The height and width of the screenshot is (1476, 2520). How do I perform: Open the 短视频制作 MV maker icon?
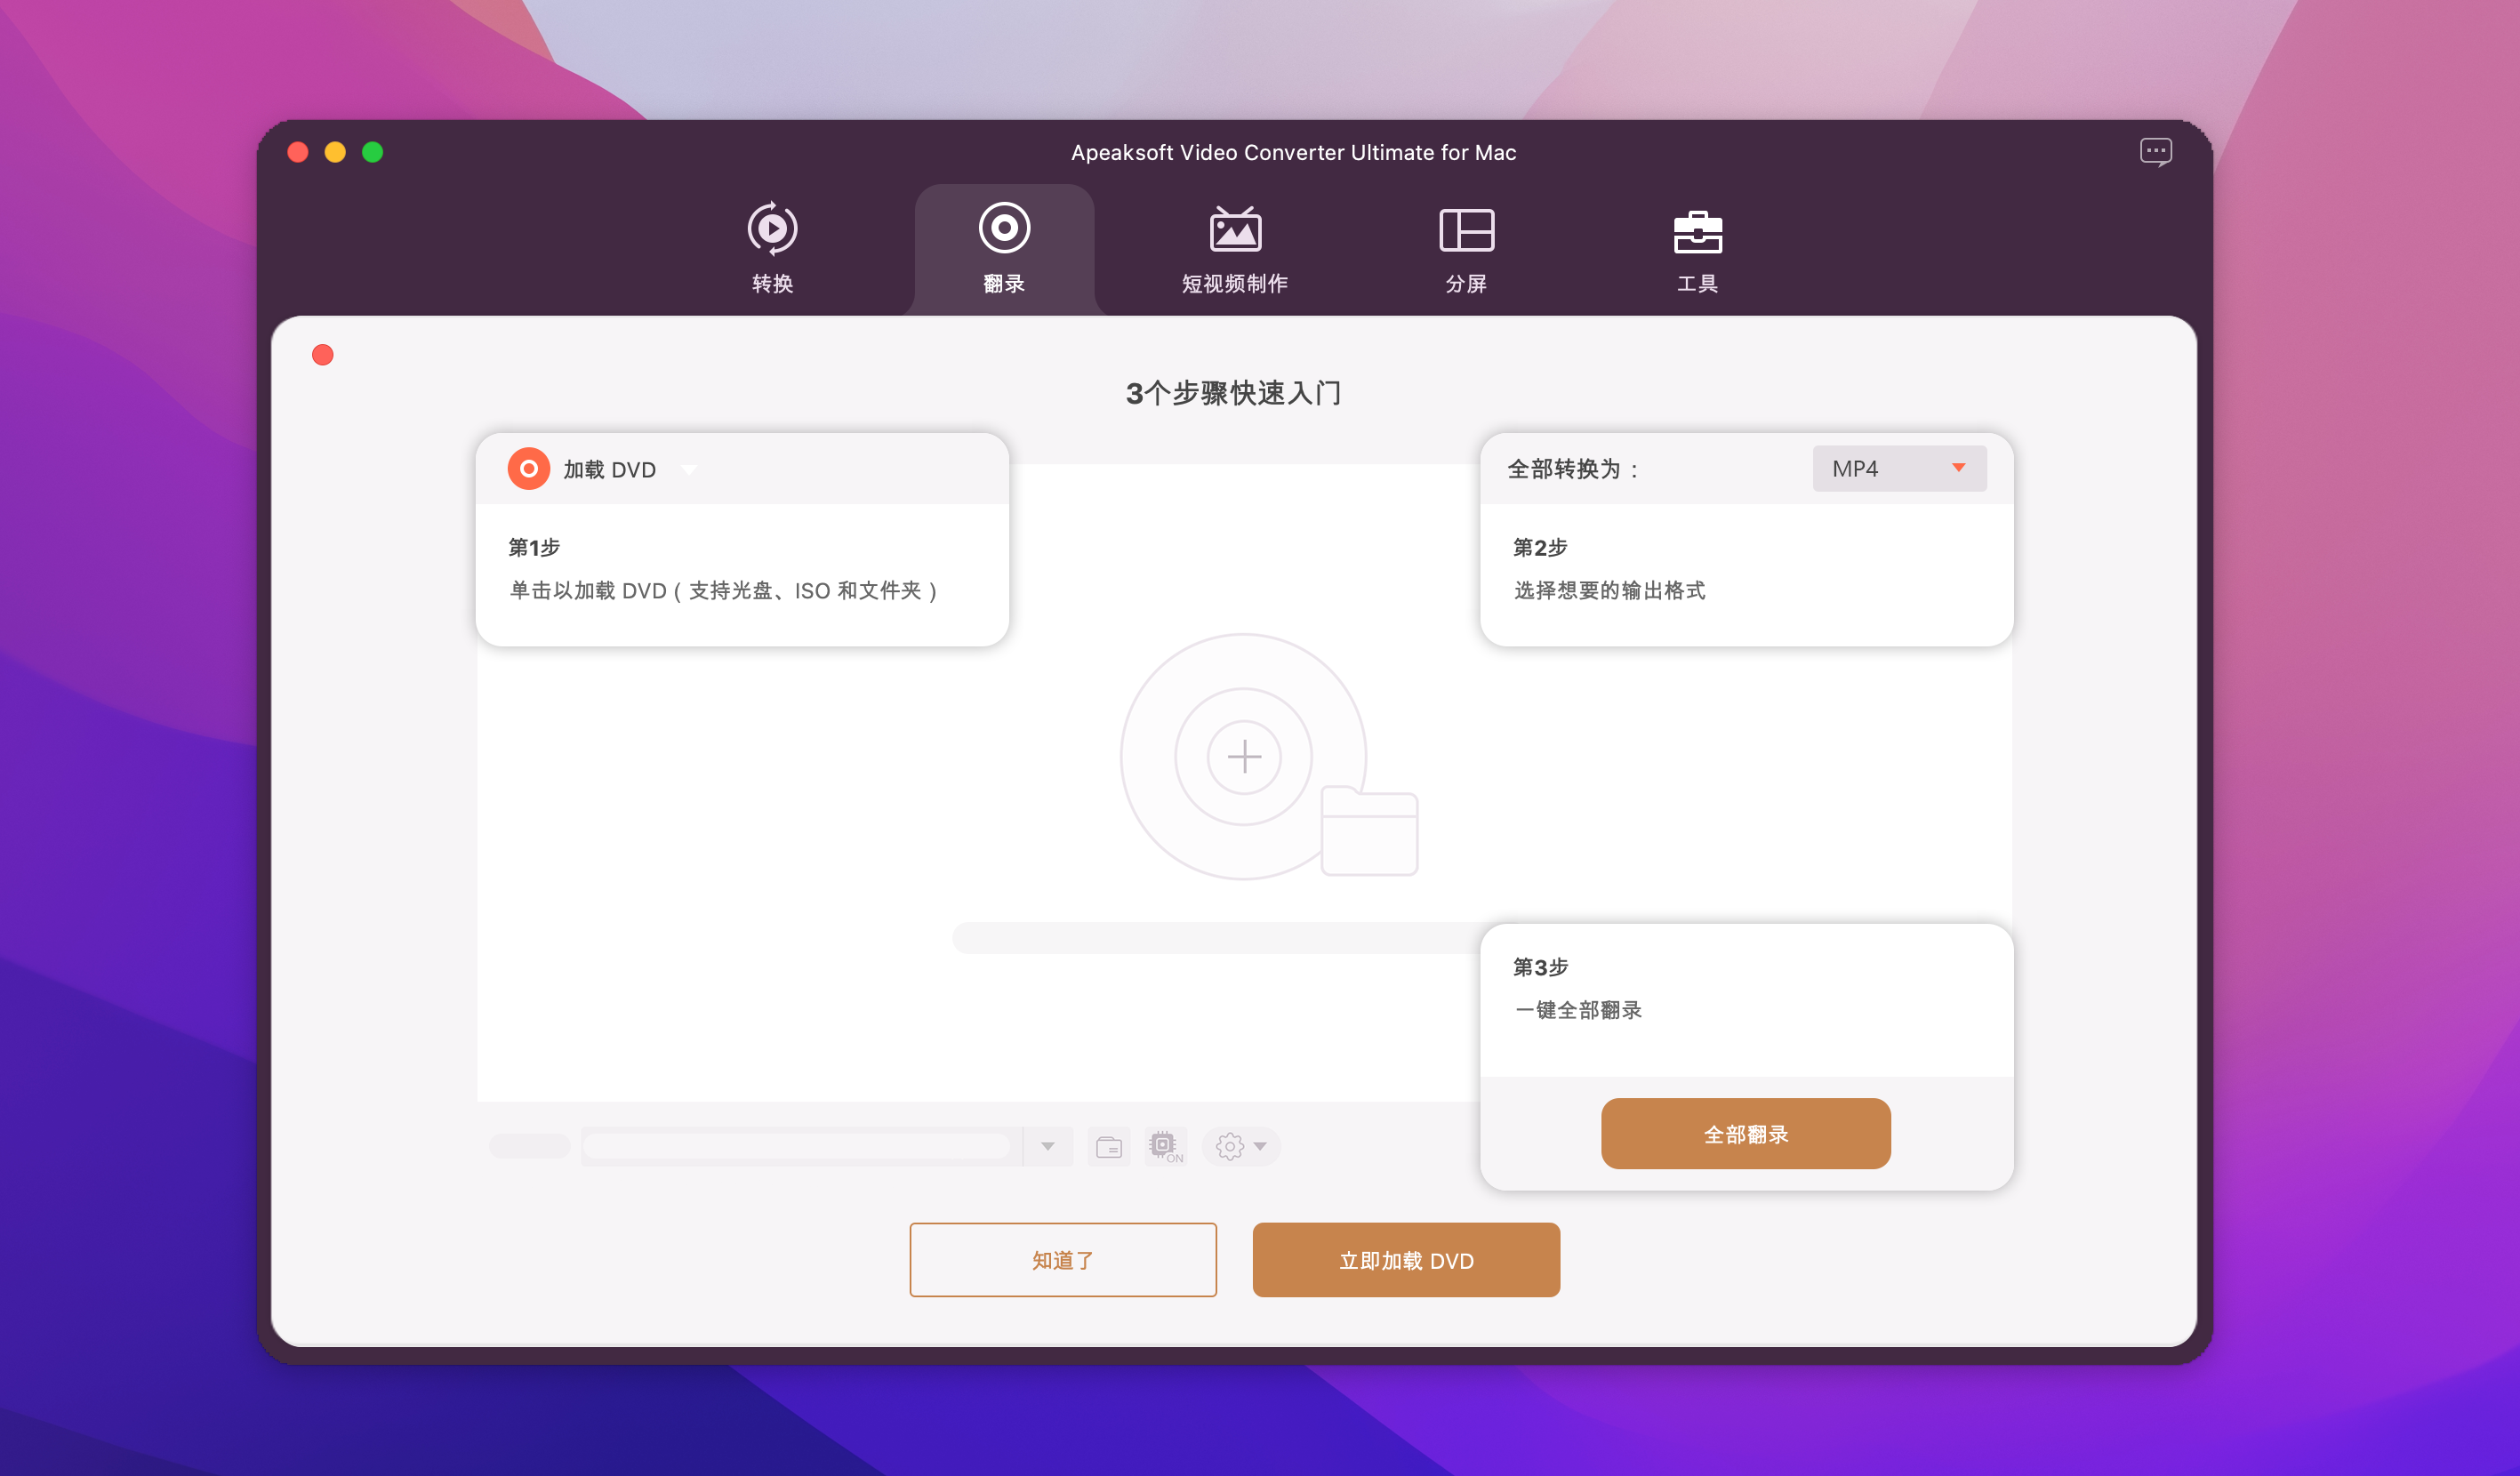coord(1235,229)
